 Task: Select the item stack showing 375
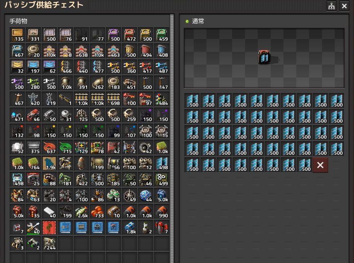33,147
